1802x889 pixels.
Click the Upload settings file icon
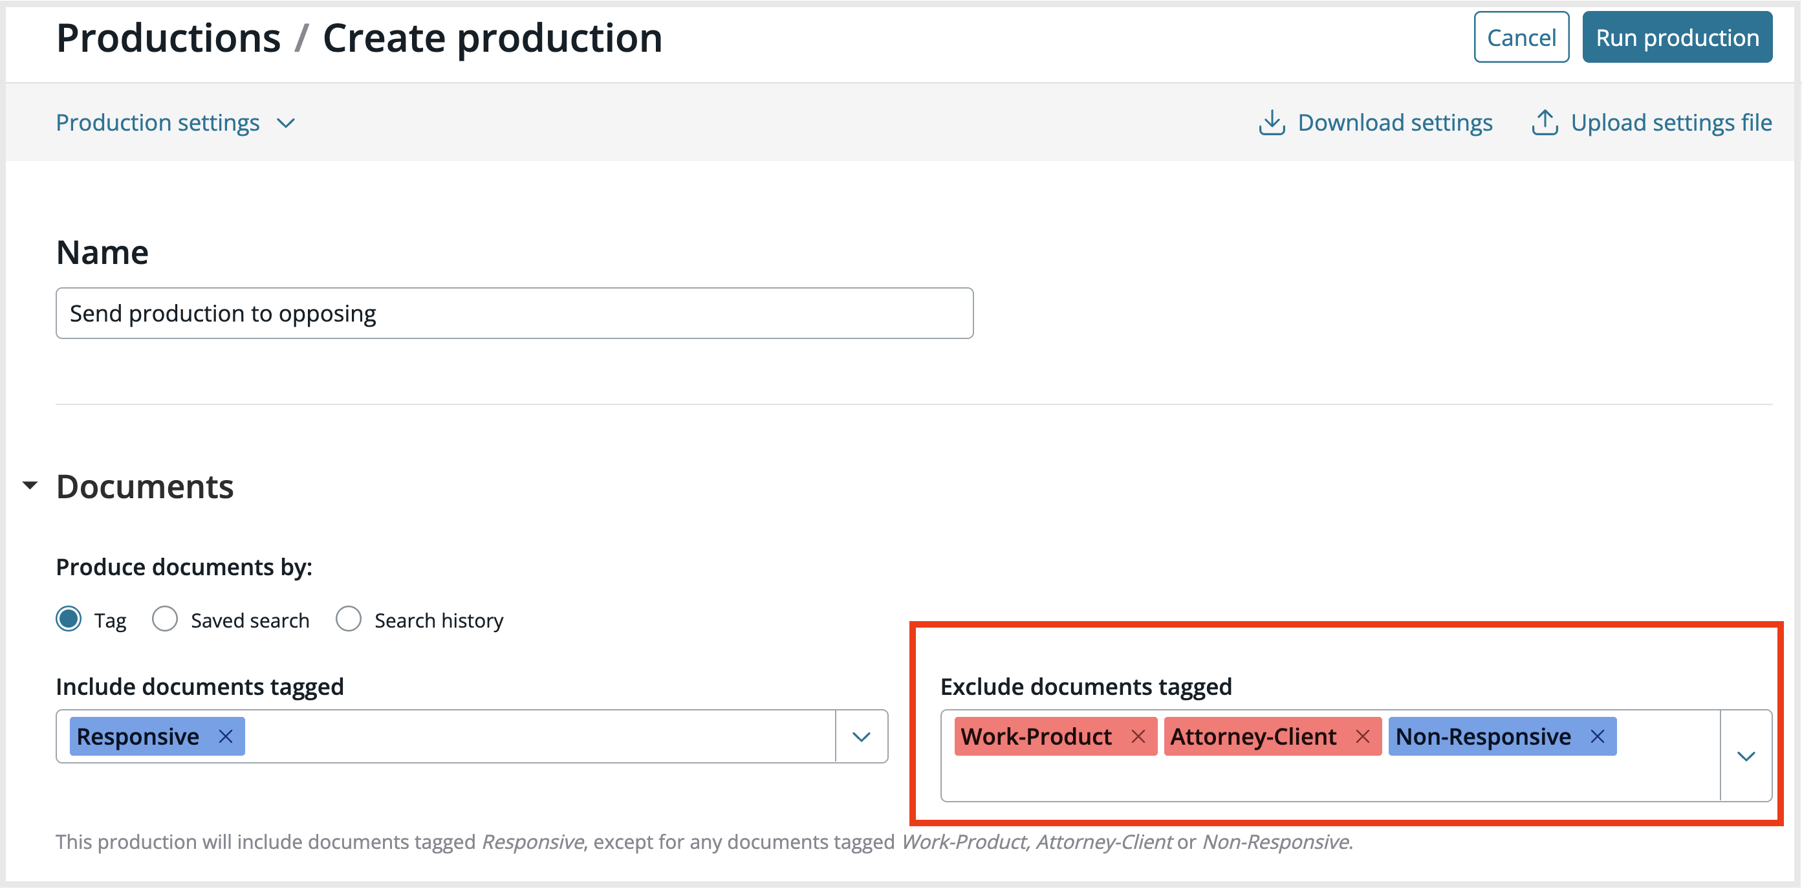[1545, 122]
